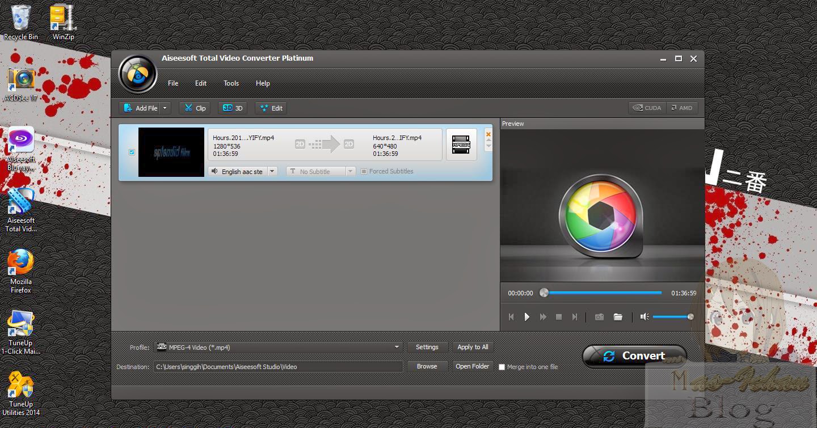Open Aiseesoft Blu-ray desktop icon
817x428 pixels.
coord(21,149)
